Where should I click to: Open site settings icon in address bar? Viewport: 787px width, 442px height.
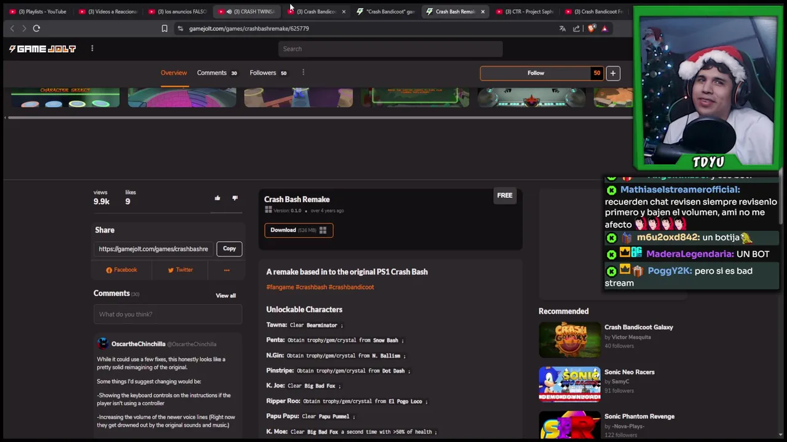180,28
